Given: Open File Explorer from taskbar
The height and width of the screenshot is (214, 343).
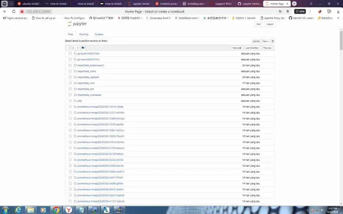Looking at the screenshot, I should [x=31, y=210].
